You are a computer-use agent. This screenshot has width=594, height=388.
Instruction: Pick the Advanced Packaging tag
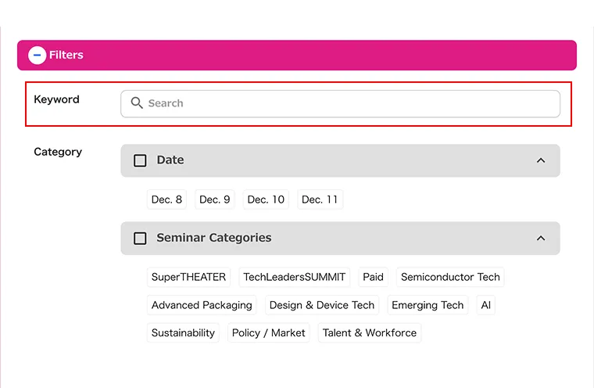point(202,305)
